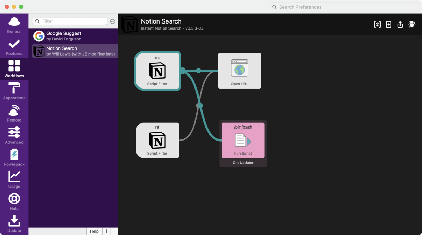Screen dimensions: 422x235
Task: Open the Help section in sidebar
Action: pyautogui.click(x=14, y=202)
